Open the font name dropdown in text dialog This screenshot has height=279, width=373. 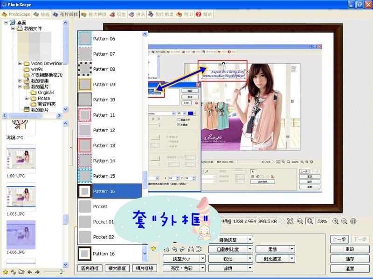173,113
